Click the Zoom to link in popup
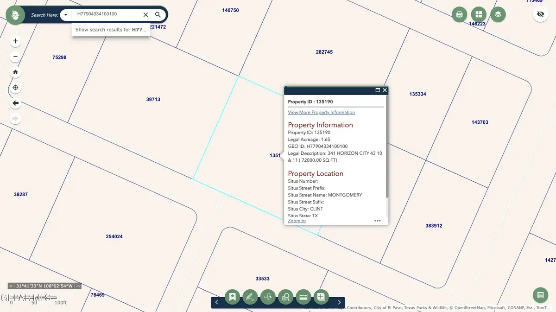Viewport: 556px width, 312px height. coord(297,221)
